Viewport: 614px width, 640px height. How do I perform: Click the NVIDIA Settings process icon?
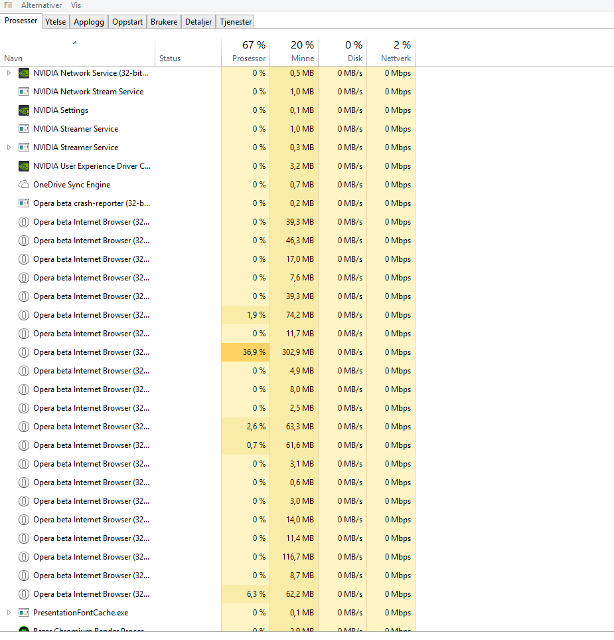24,110
